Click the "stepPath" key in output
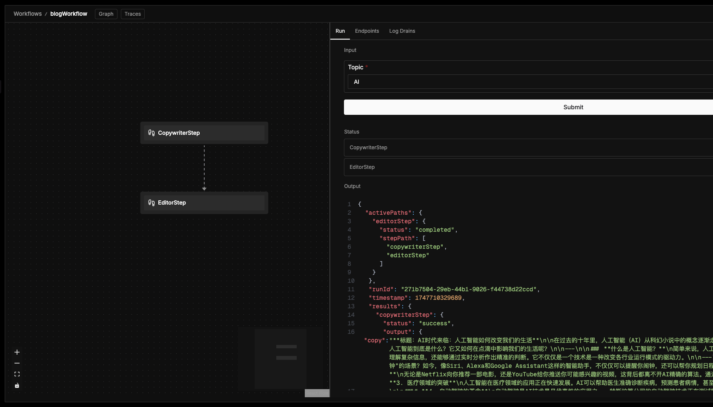This screenshot has width=713, height=407. [x=397, y=238]
